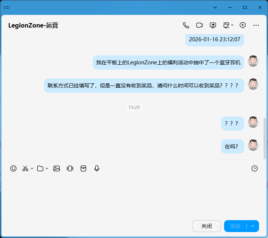Select the message about 蓝牙耳机 prize
268x238 pixels.
168,62
